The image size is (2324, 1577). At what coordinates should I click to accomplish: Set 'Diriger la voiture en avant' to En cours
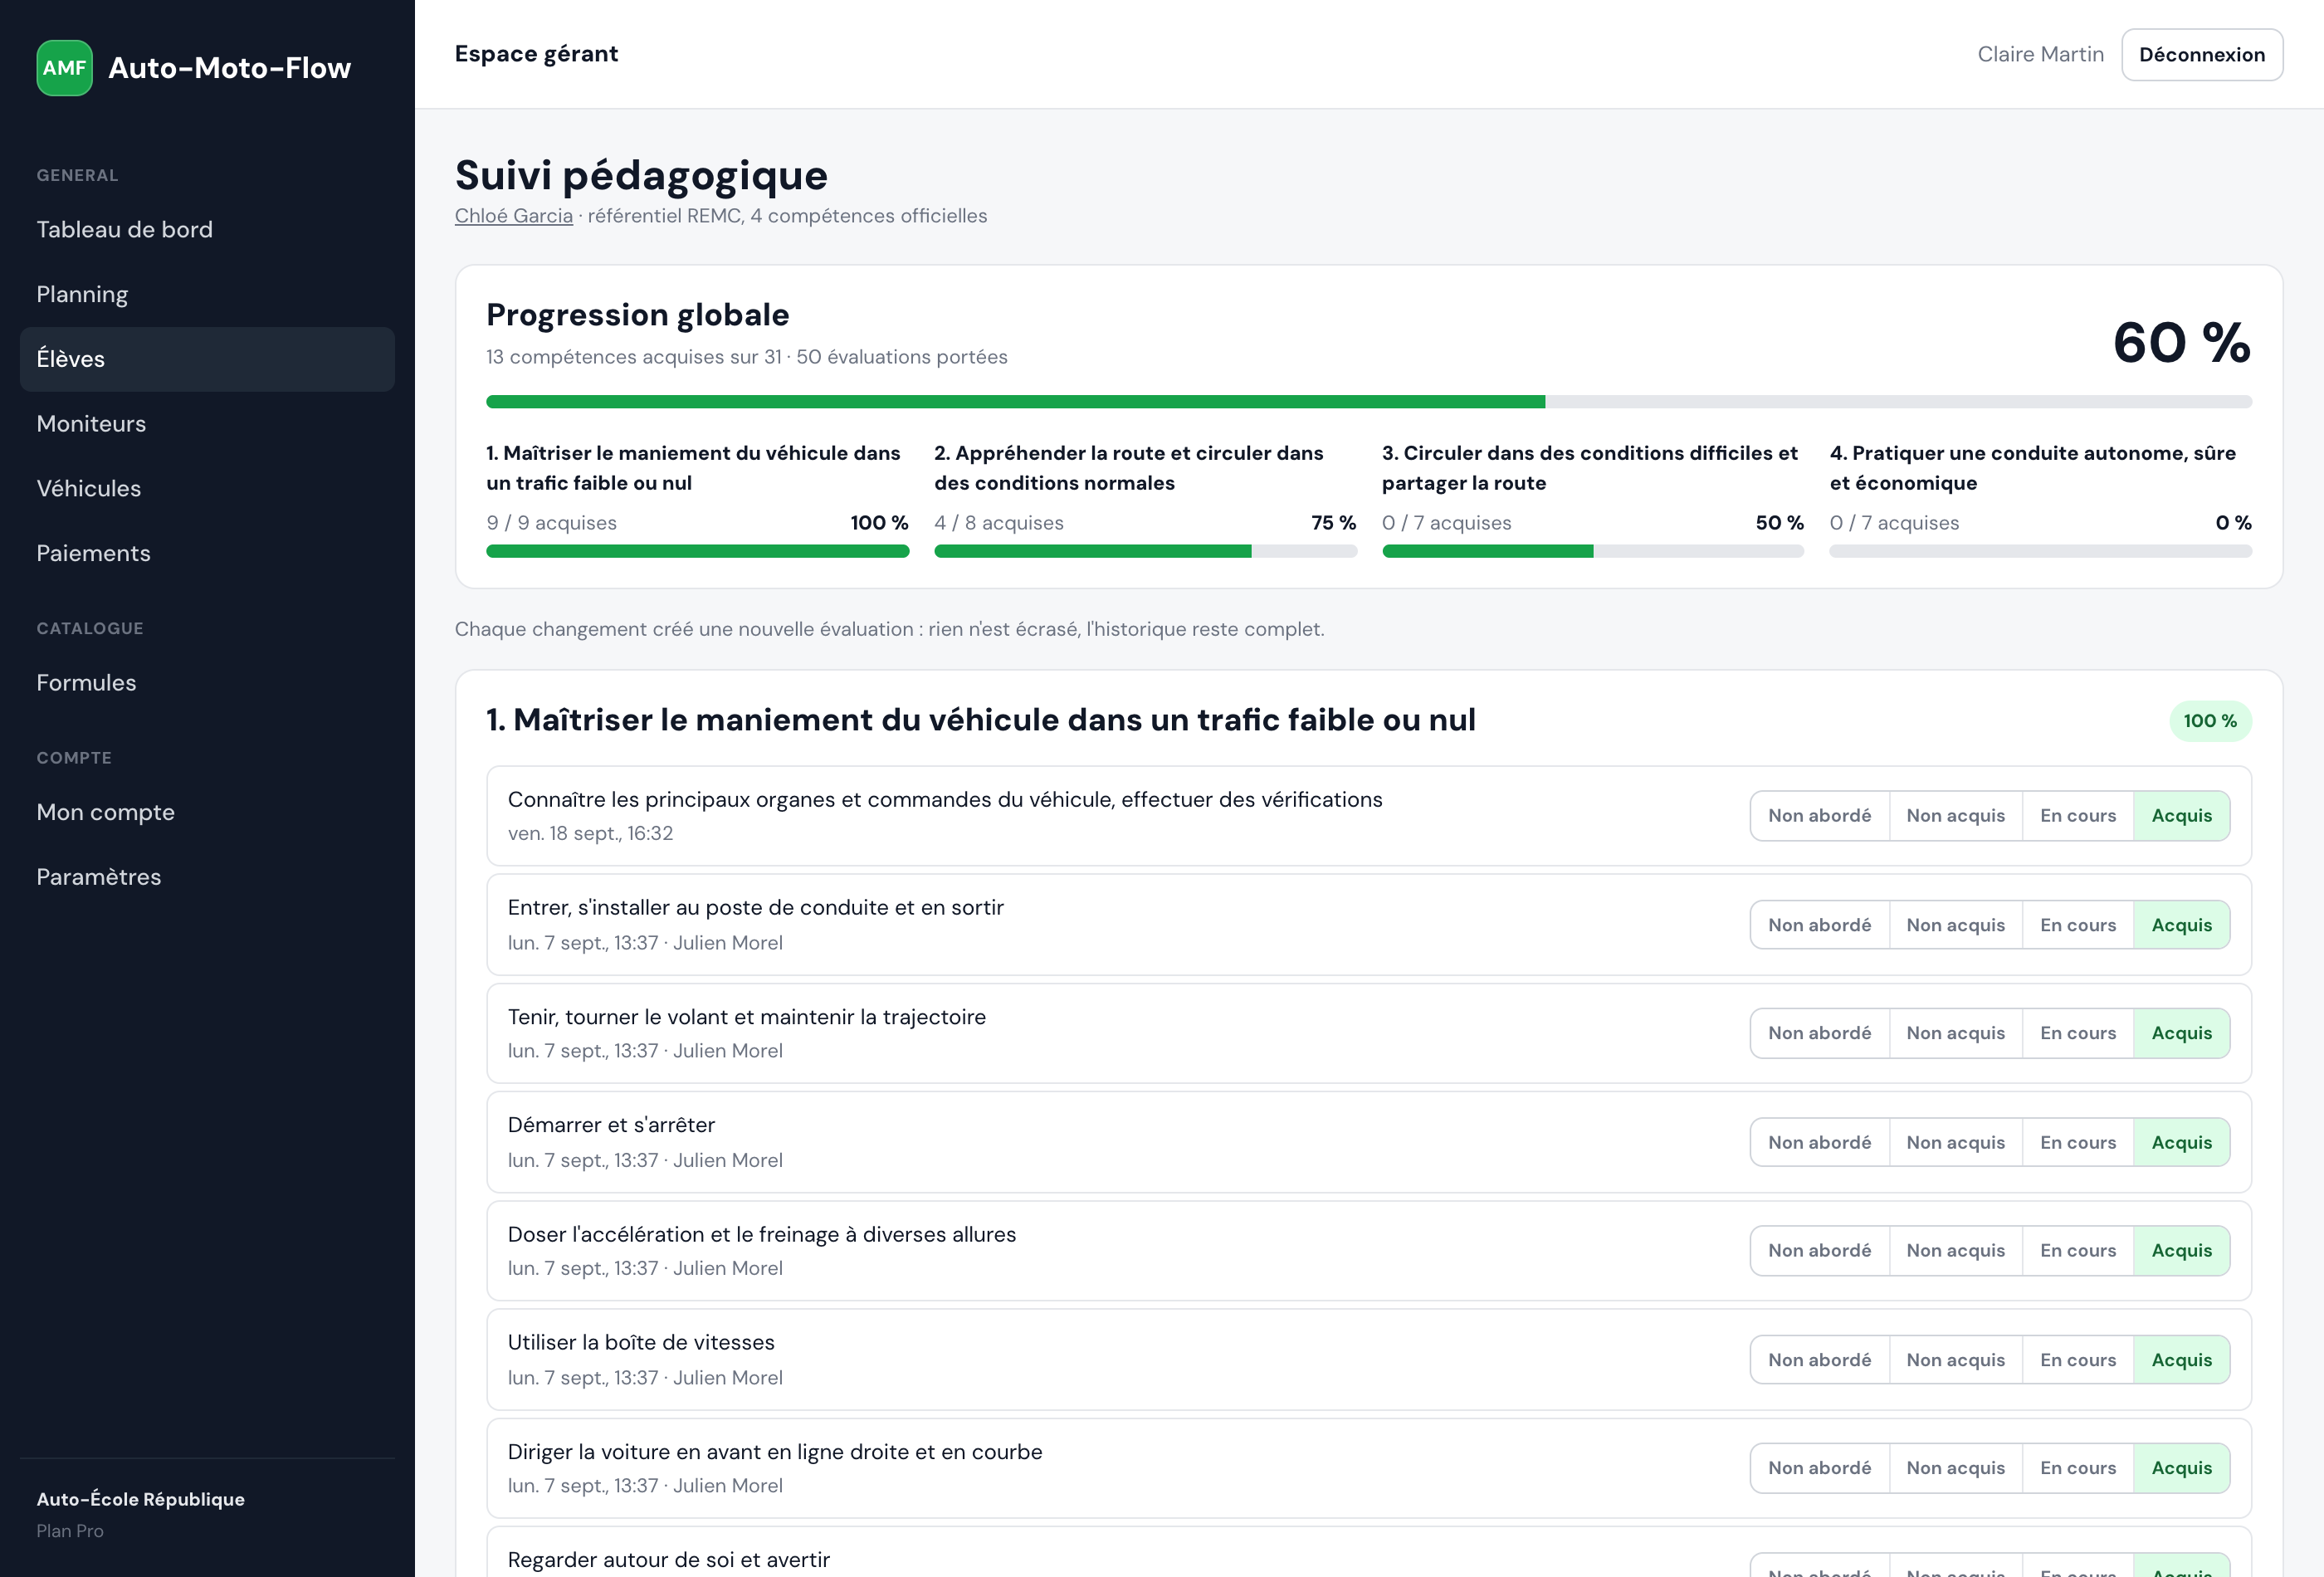tap(2078, 1468)
